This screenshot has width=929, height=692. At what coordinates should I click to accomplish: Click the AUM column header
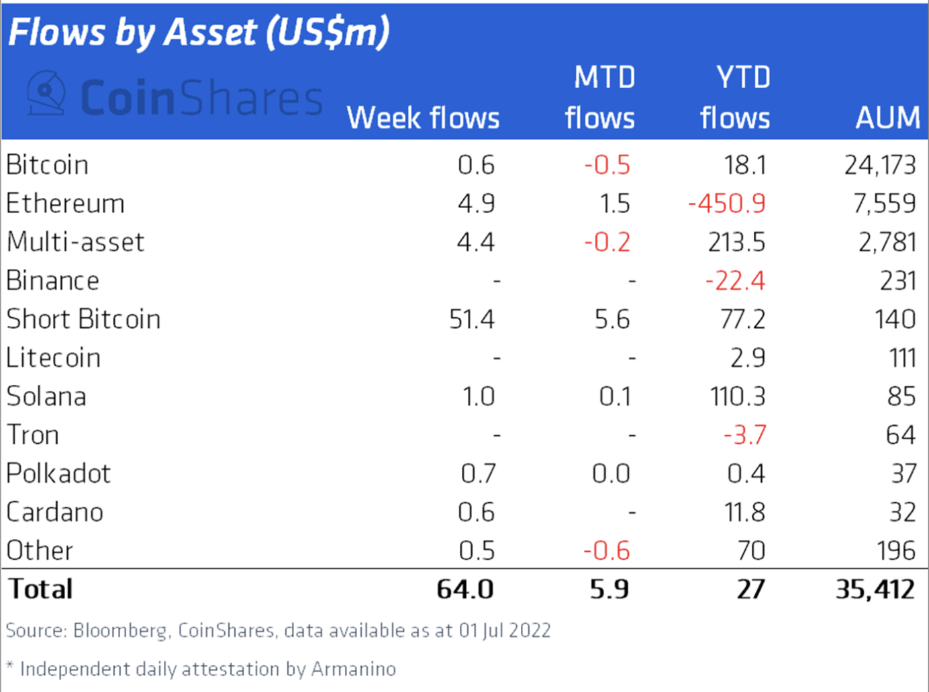pos(887,118)
